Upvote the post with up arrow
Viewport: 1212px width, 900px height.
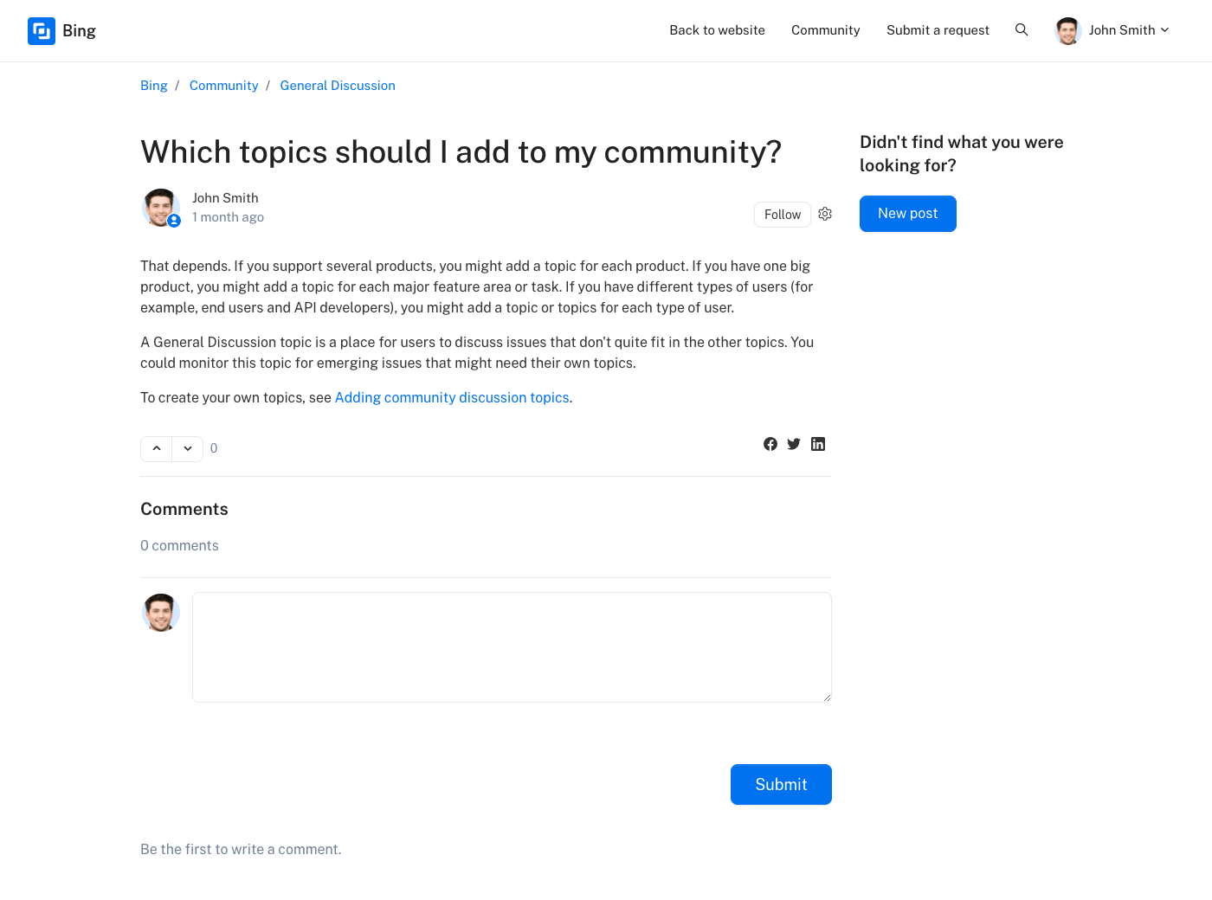coord(157,448)
